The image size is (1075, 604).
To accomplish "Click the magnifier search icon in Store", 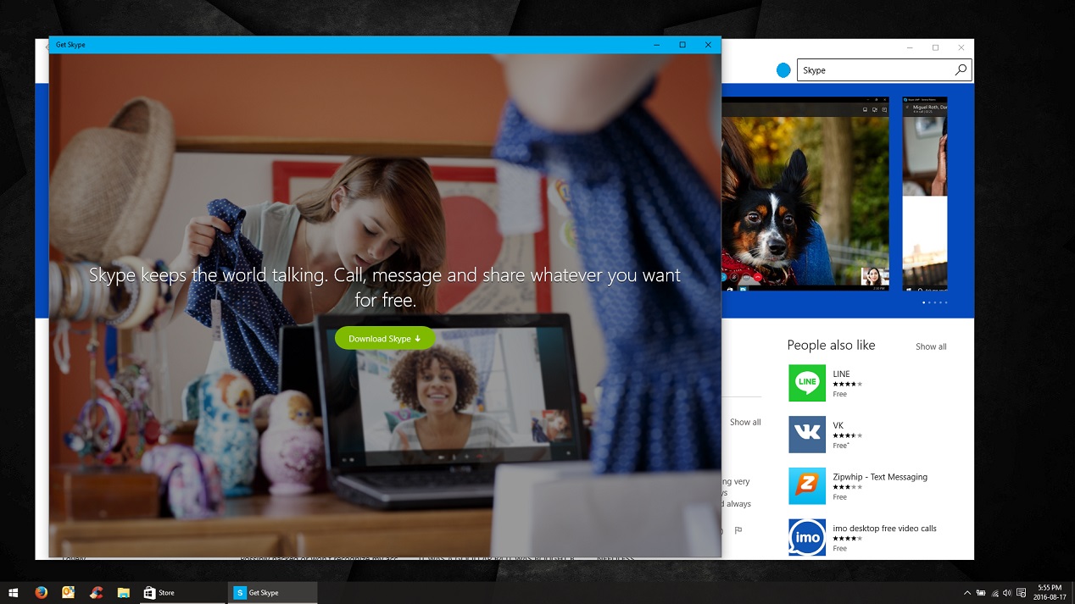I will pos(961,70).
